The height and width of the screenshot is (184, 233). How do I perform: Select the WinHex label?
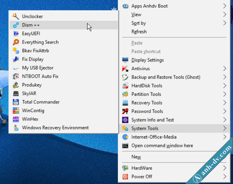click(30, 119)
